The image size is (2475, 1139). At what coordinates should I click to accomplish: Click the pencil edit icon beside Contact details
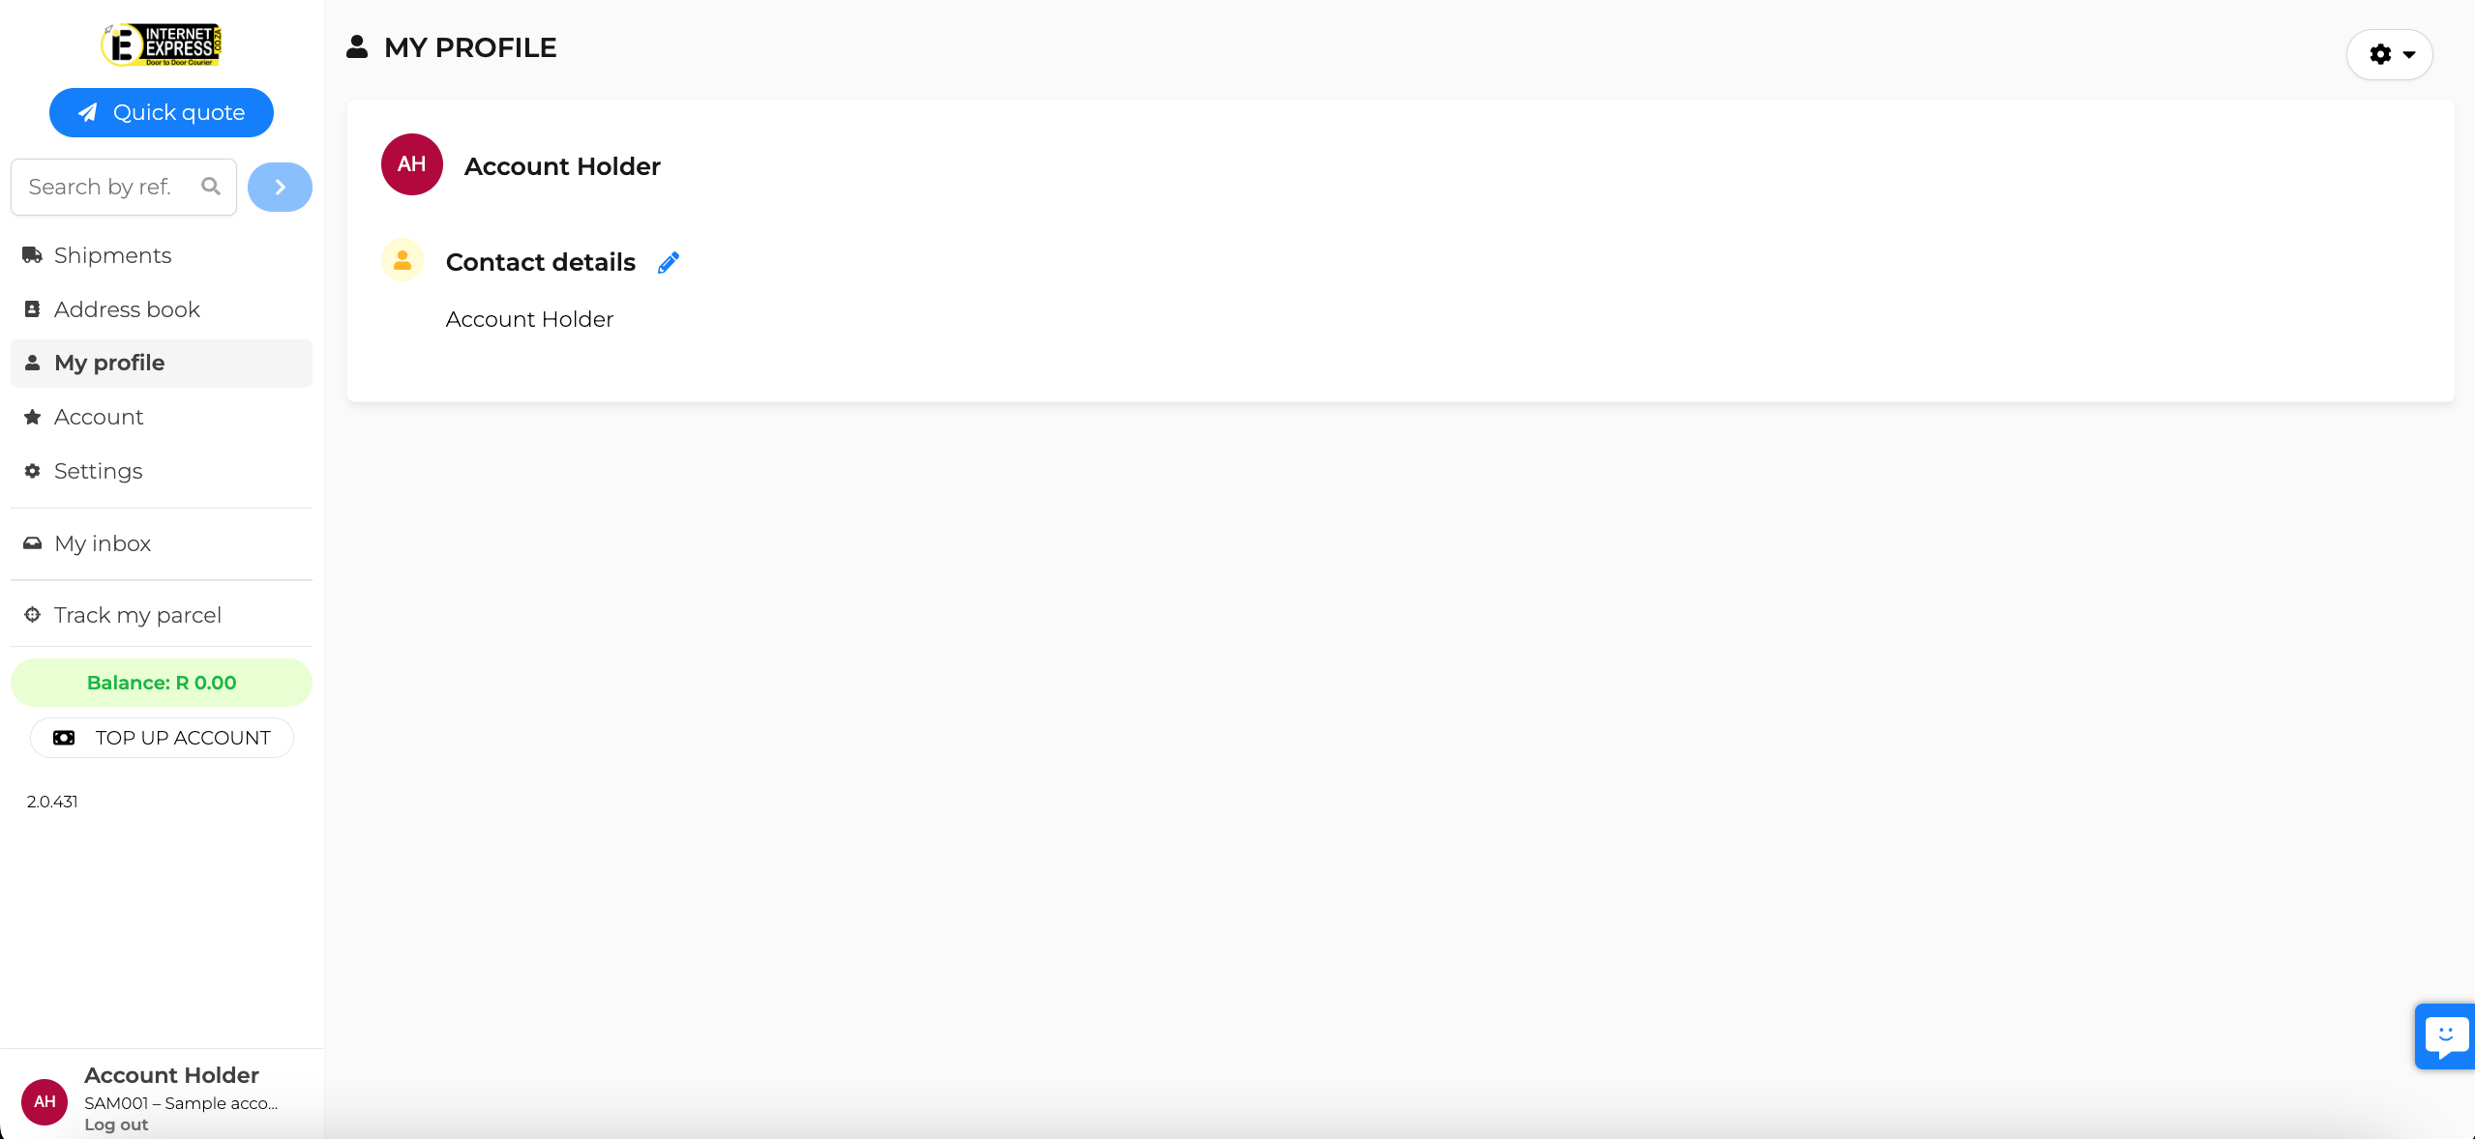669,262
